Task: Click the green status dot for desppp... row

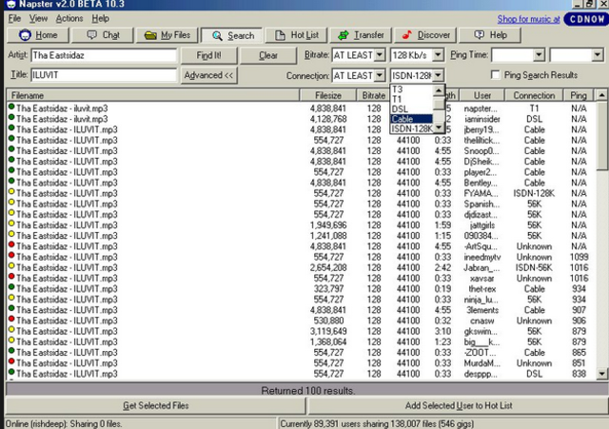Action: pos(11,372)
